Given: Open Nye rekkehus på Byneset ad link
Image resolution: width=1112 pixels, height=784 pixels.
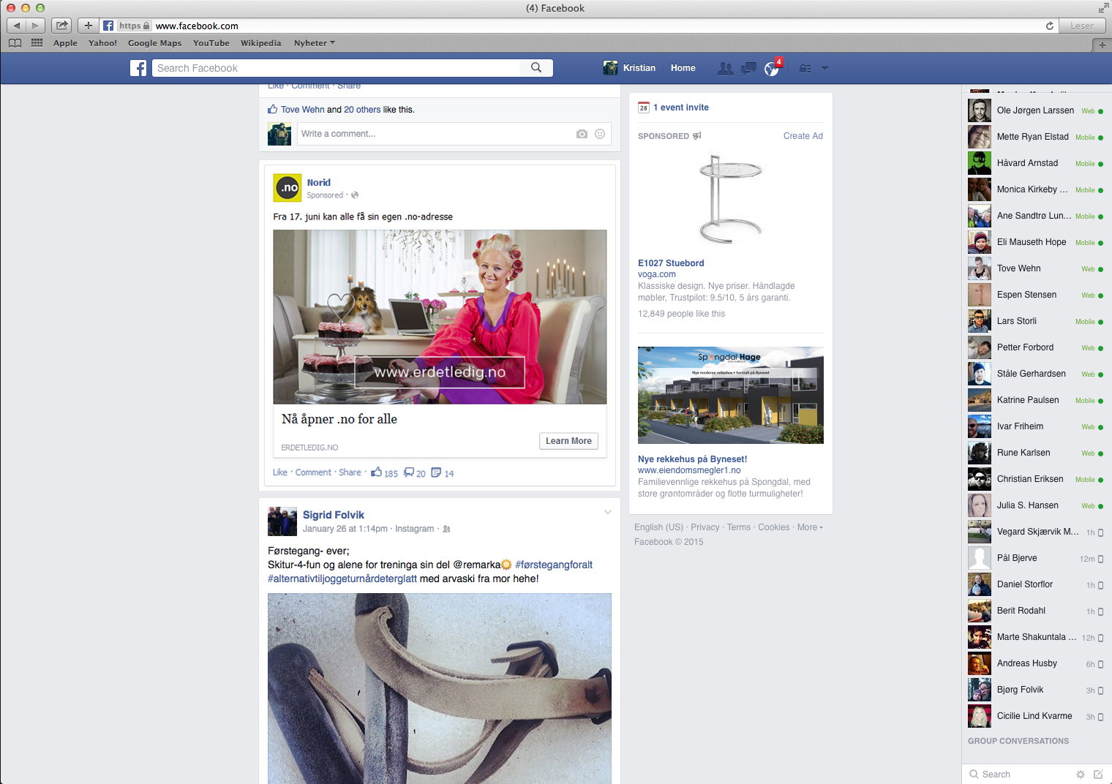Looking at the screenshot, I should tap(692, 459).
